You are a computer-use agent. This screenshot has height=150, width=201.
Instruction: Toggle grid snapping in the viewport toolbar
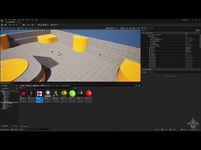[26, 28]
